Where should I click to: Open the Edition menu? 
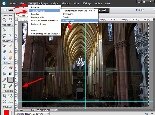(x=23, y=3)
